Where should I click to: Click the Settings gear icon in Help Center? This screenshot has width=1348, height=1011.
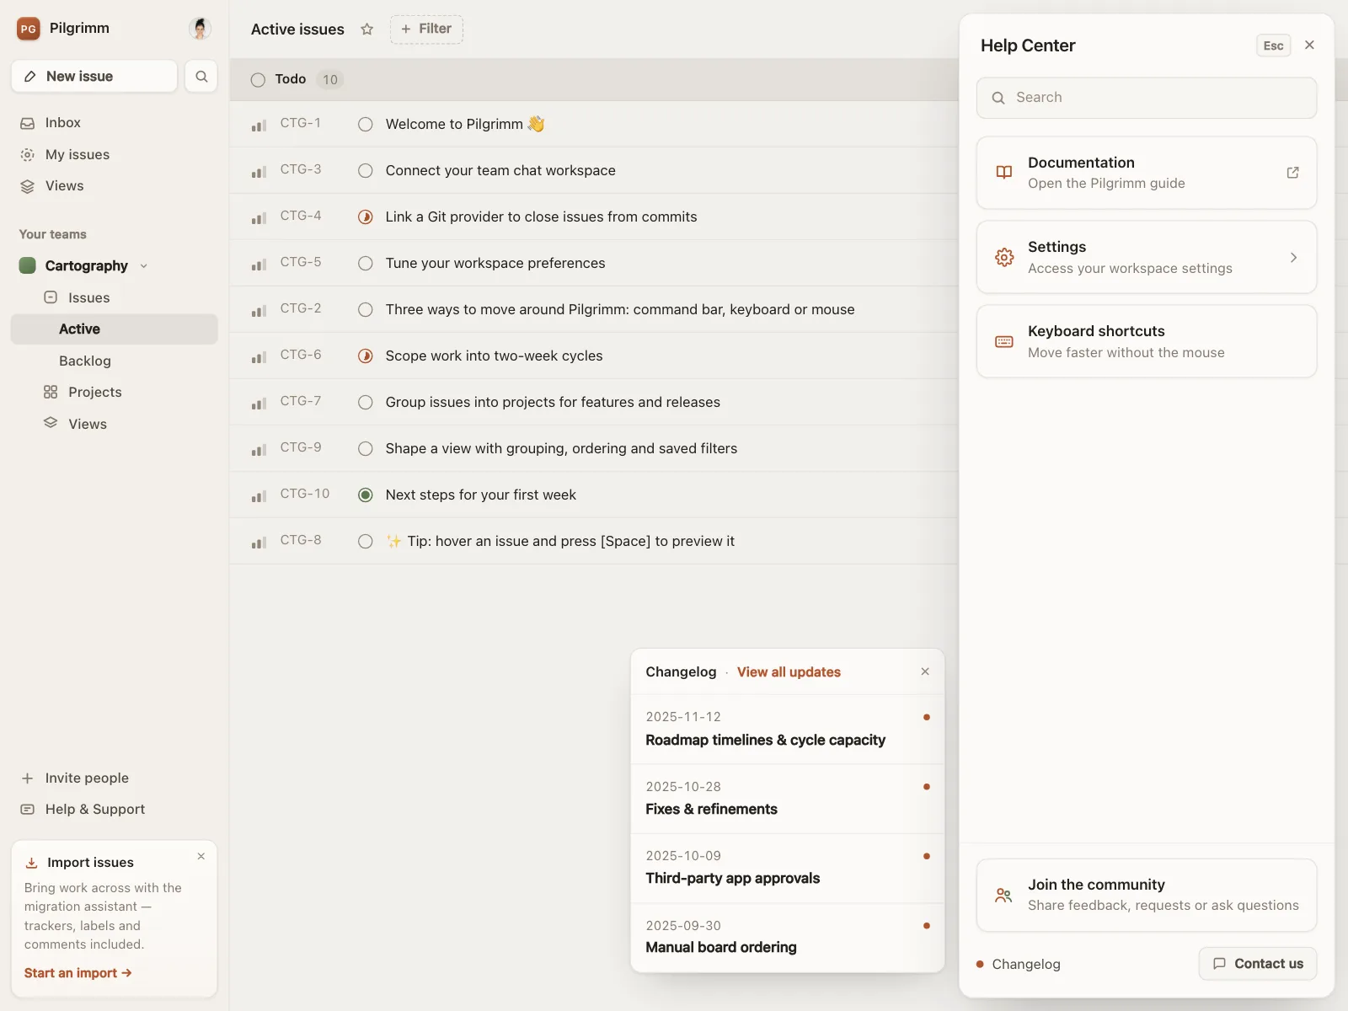tap(1004, 257)
